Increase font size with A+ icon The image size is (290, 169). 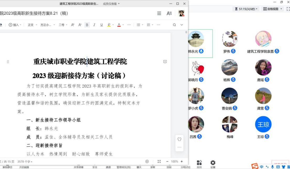(73, 25)
